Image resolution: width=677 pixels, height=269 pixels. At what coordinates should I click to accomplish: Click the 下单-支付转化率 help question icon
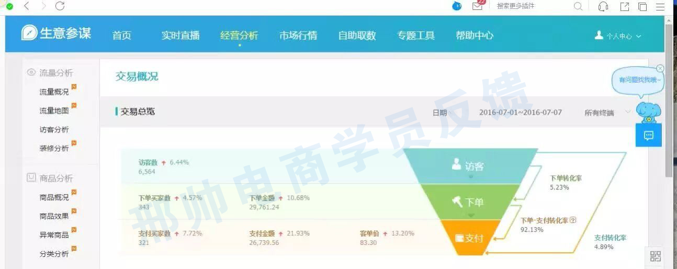572,220
